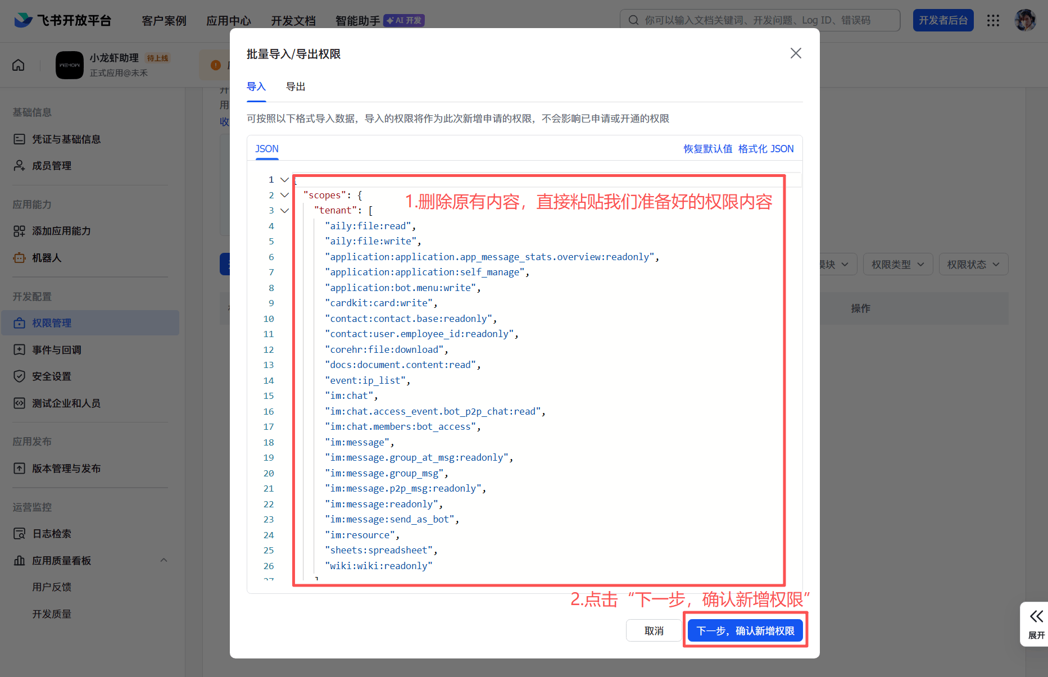The image size is (1048, 677).
Task: Click the 添加应用能力 icon
Action: pyautogui.click(x=19, y=230)
